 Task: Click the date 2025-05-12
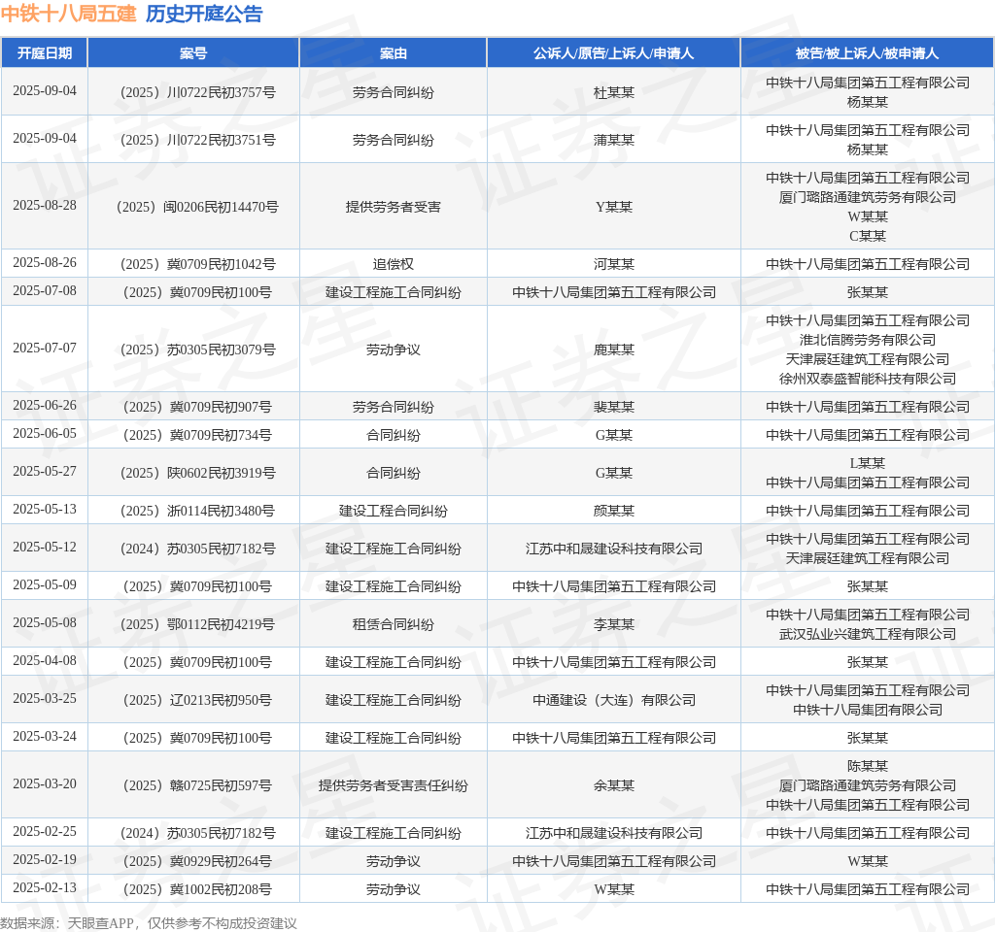[45, 548]
